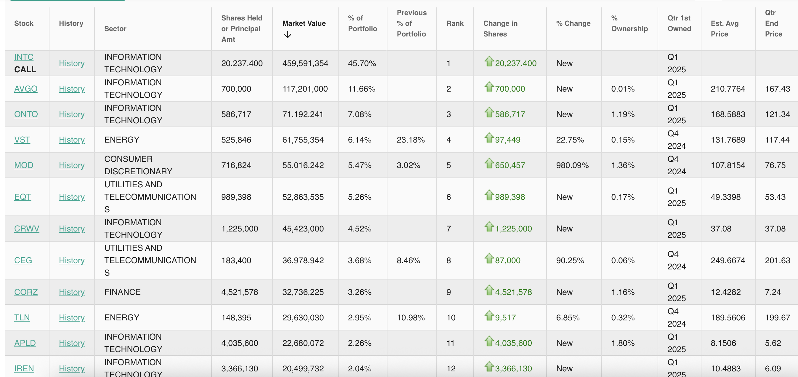Click the green arrow icon in VST row
The width and height of the screenshot is (798, 377).
489,138
